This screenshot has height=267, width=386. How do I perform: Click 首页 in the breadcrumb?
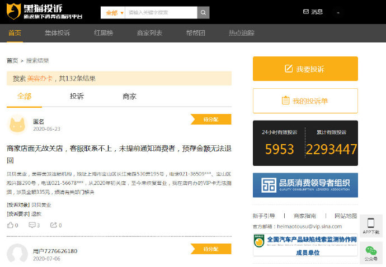[12, 60]
